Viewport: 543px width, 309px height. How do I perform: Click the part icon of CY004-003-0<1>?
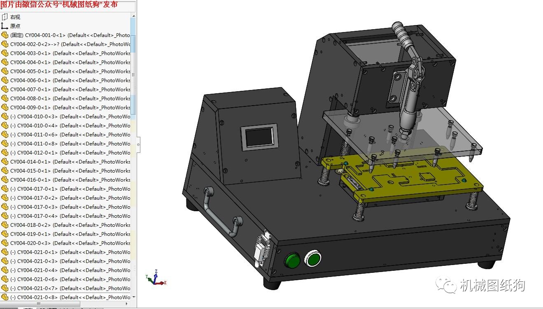(5, 53)
